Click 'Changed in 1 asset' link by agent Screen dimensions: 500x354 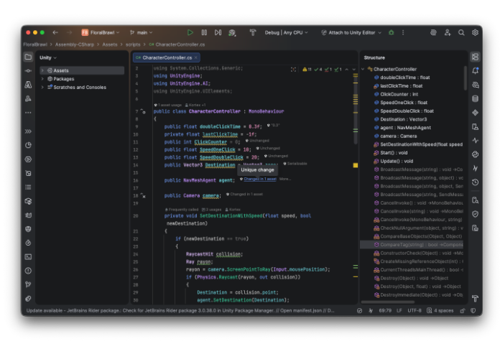[x=260, y=179]
